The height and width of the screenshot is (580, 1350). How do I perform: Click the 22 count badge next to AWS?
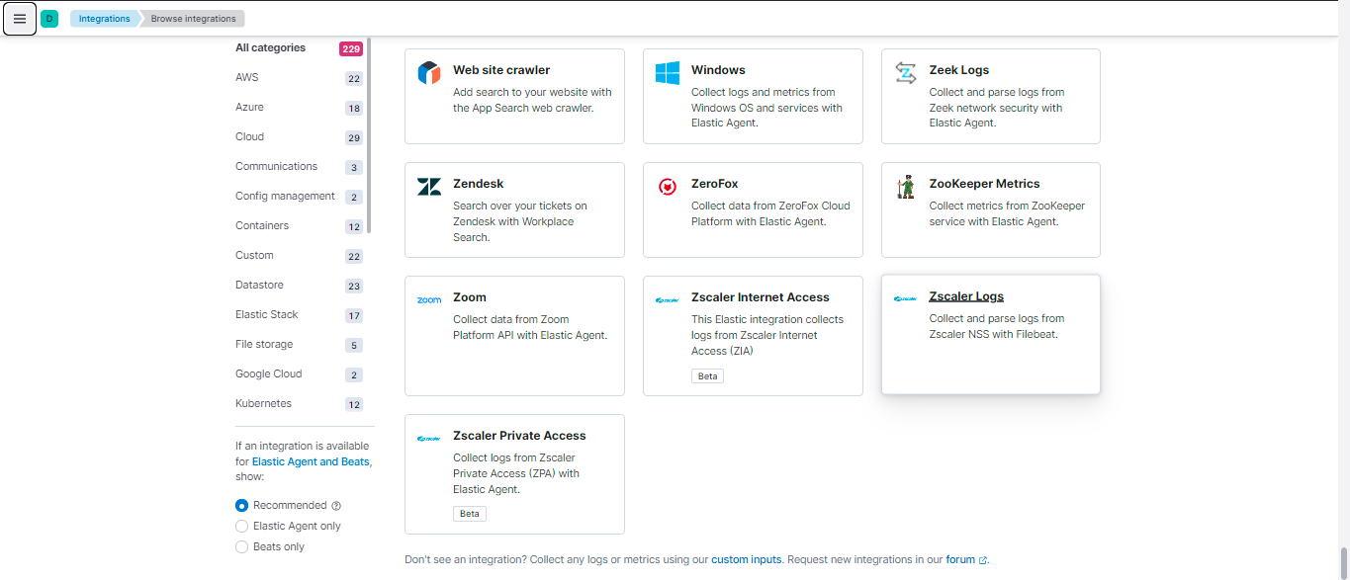(x=354, y=78)
